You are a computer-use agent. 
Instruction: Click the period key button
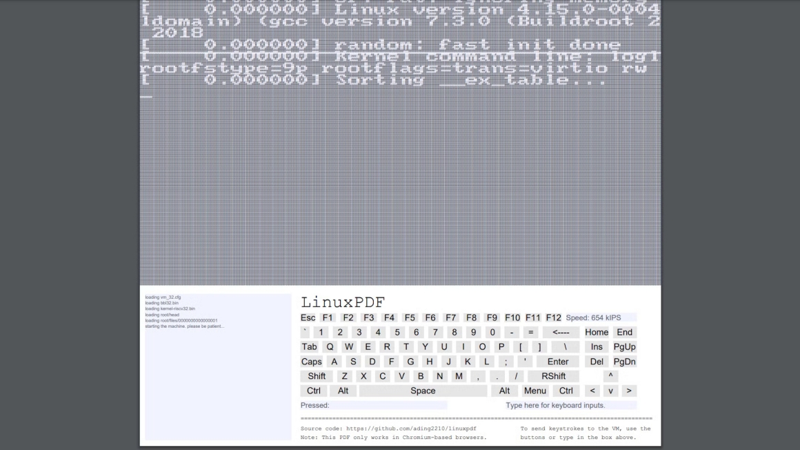(497, 376)
